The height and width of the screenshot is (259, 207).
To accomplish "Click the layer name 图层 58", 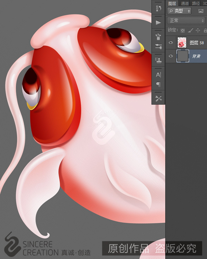I will point(197,43).
